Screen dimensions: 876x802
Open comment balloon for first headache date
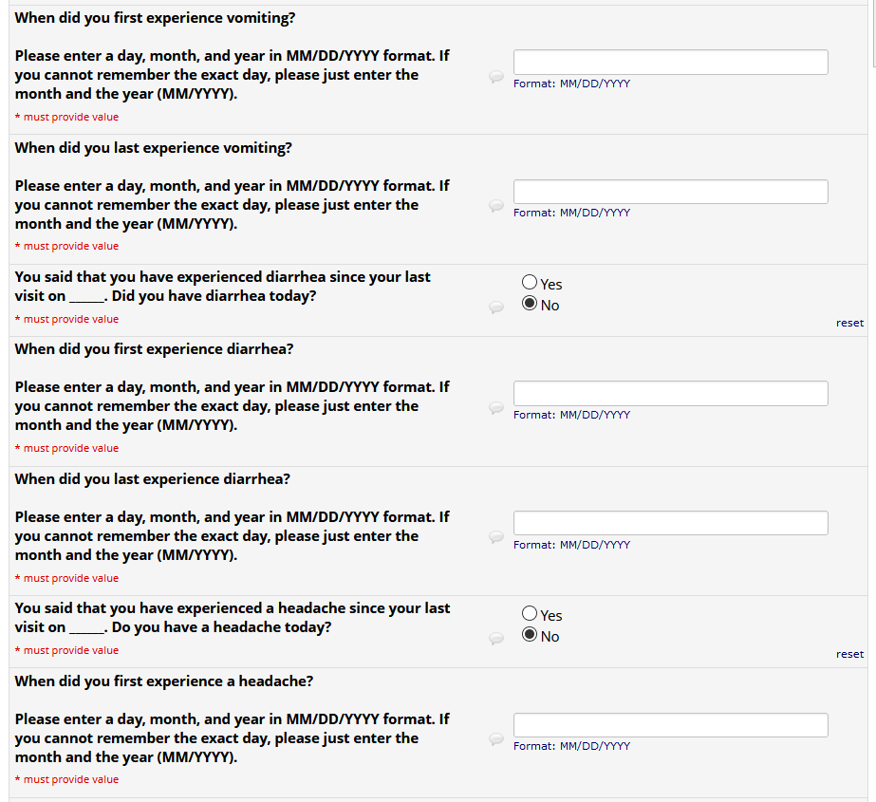(496, 739)
